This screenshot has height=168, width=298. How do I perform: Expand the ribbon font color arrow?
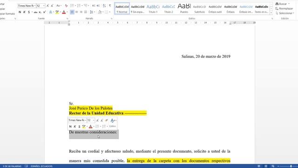67,12
